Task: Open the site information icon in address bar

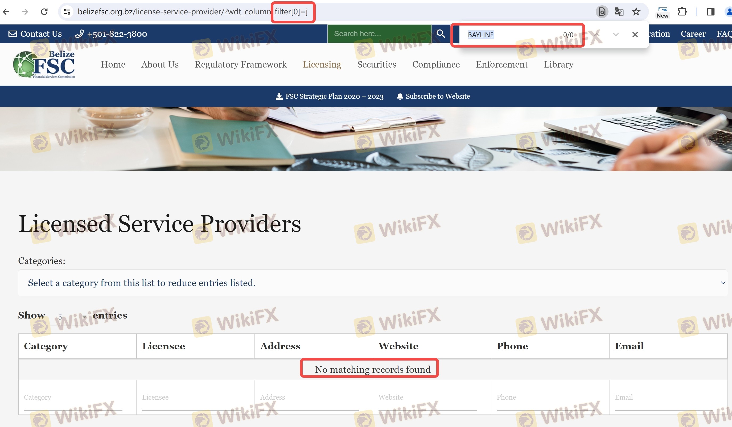Action: (x=67, y=12)
